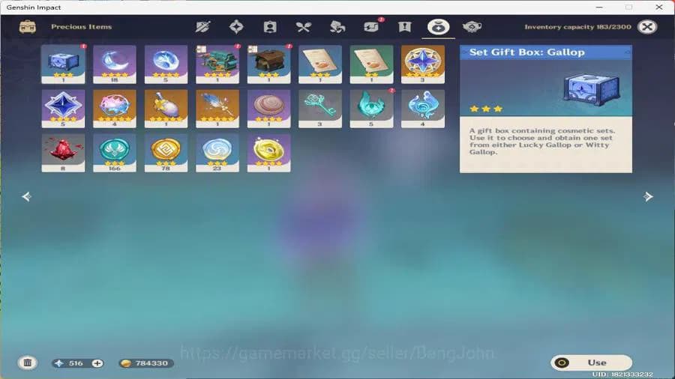Screen dimensions: 675x379
Task: Click the Use button
Action: pos(591,363)
